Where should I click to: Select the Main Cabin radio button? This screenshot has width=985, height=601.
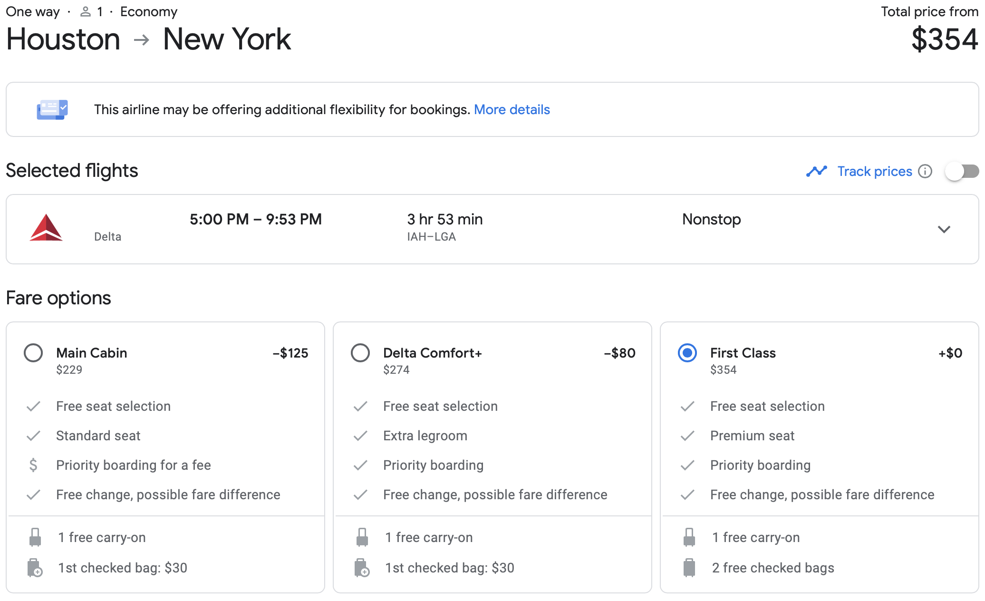click(33, 353)
